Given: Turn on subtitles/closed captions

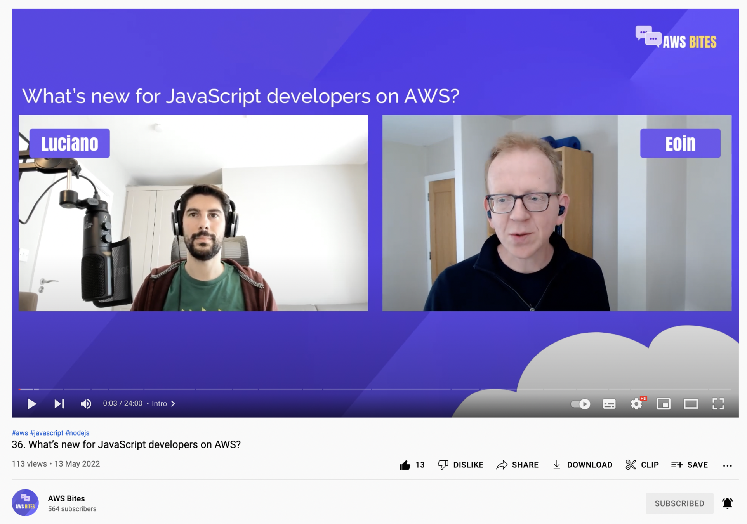Looking at the screenshot, I should click(x=609, y=404).
